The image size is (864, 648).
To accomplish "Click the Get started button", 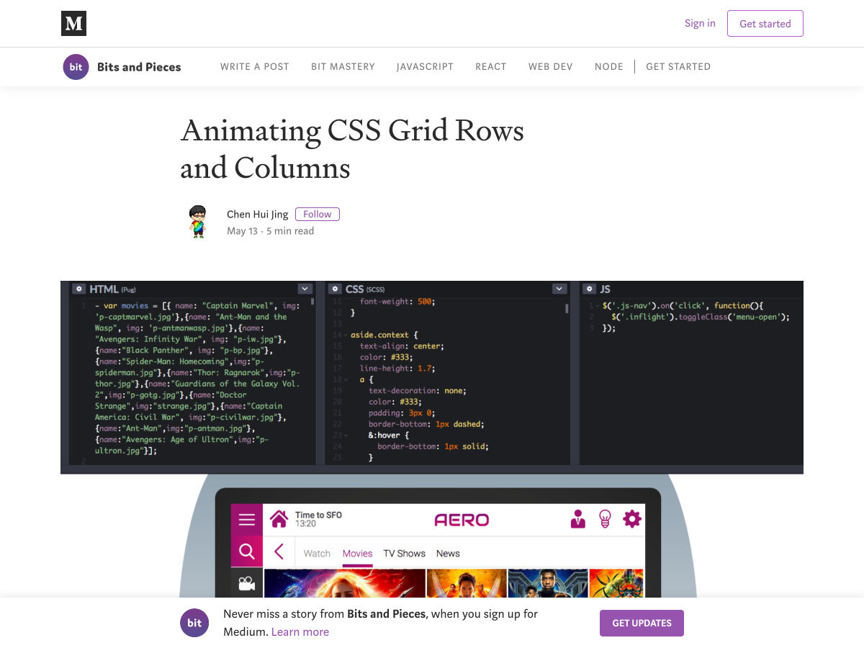I will [x=765, y=24].
